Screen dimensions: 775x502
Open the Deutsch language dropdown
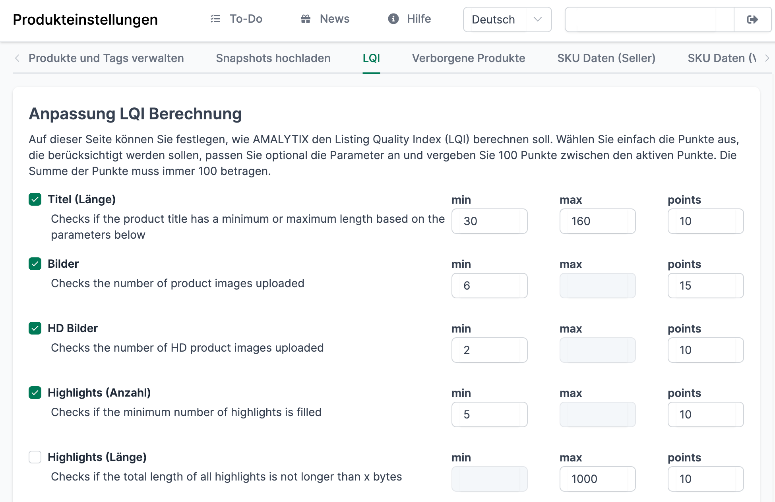(x=507, y=19)
